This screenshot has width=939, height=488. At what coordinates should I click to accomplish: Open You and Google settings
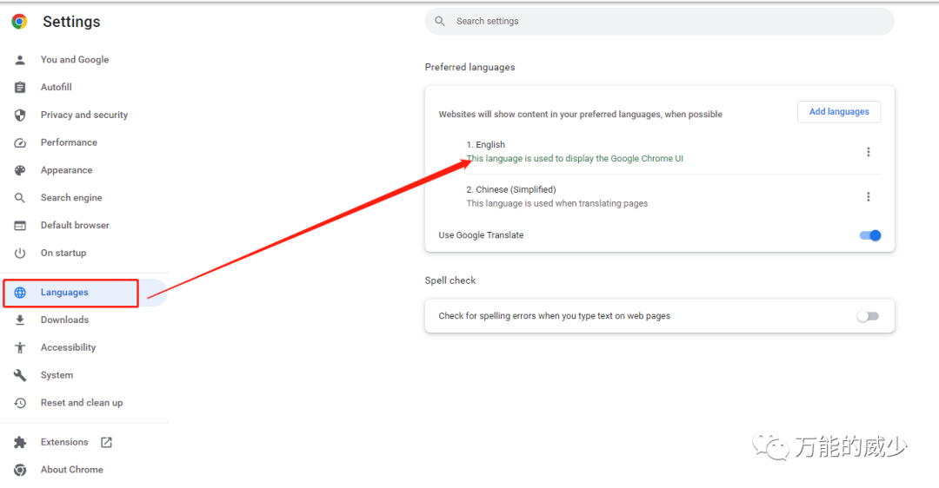coord(75,60)
